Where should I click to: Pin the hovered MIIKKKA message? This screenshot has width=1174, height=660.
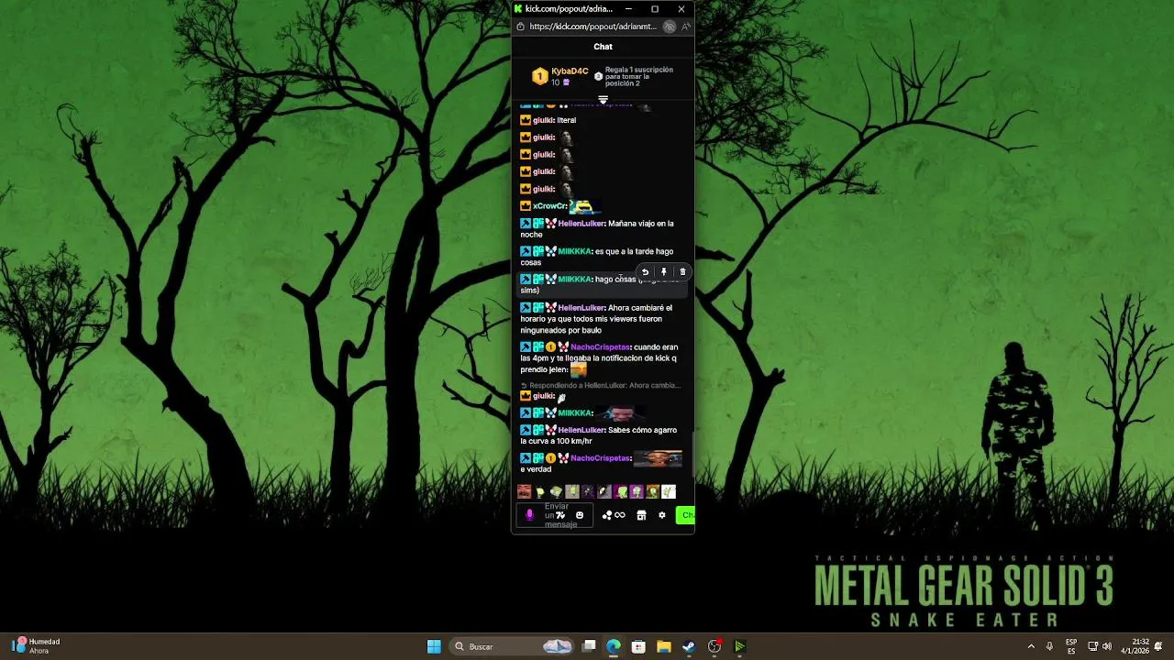664,272
